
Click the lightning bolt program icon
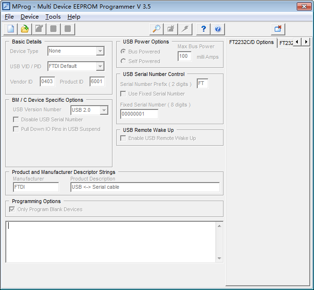pyautogui.click(x=185, y=29)
